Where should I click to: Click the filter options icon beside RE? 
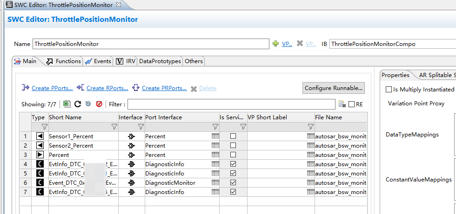tap(342, 104)
